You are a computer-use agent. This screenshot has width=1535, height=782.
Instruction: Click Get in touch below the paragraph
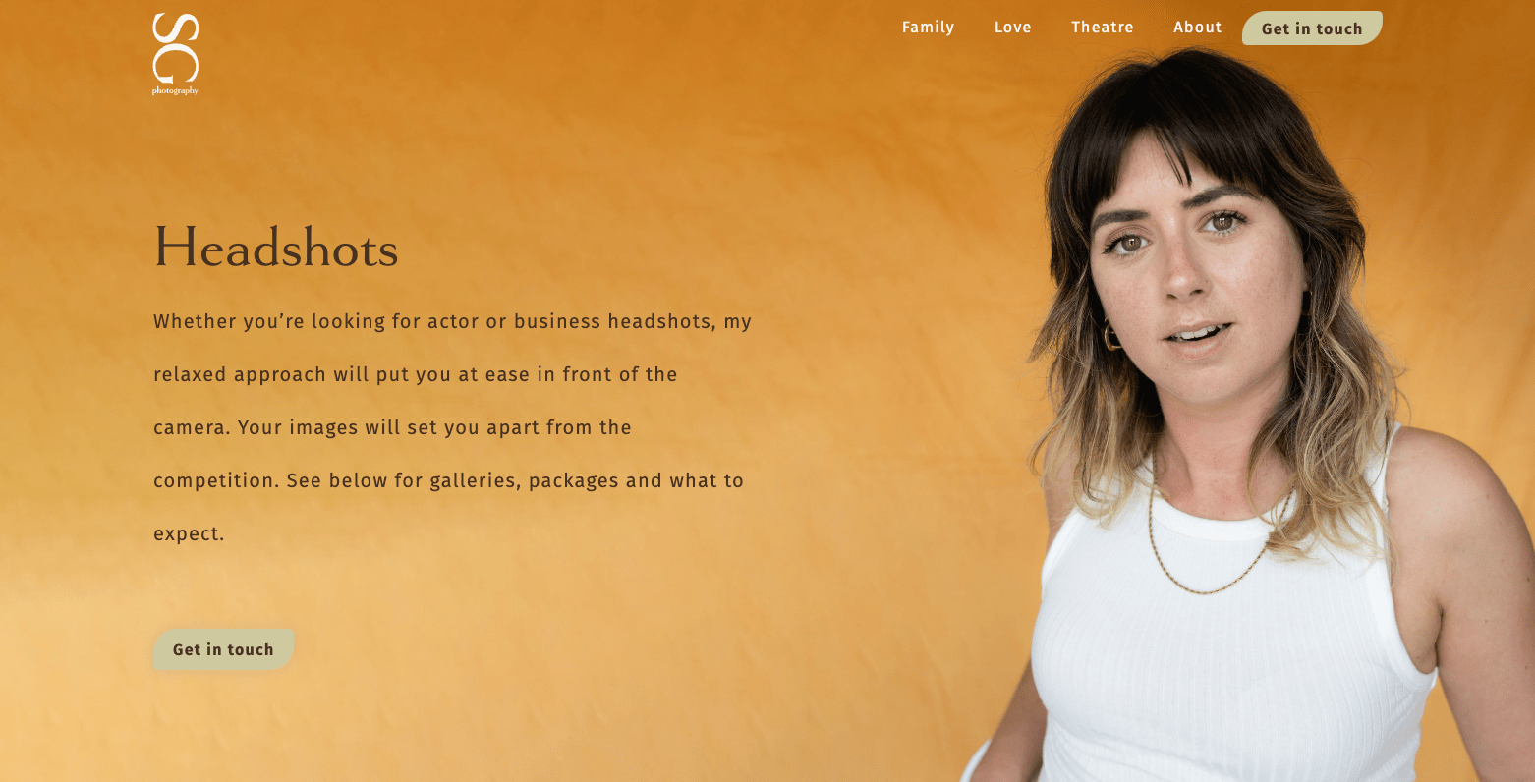223,649
